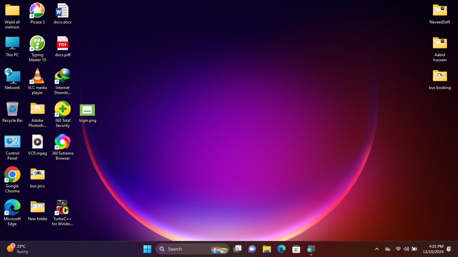Click the 360 Extreme Browser icon
The width and height of the screenshot is (458, 257).
(63, 142)
